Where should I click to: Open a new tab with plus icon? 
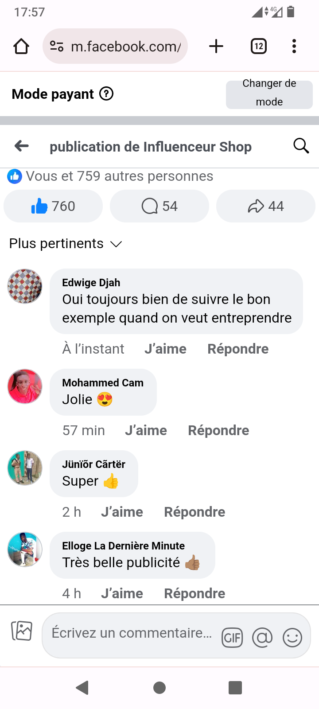click(x=216, y=46)
